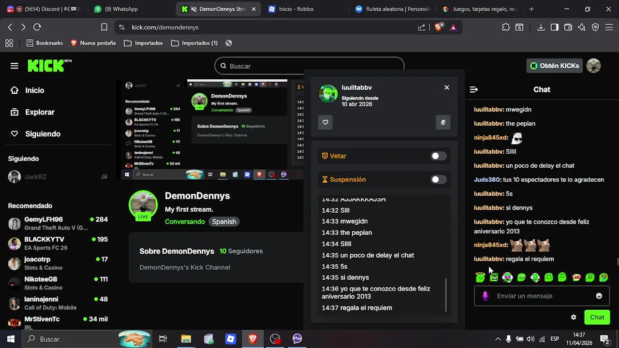Open MrStivenTc recommended channel
This screenshot has height=348, width=619.
[x=58, y=322]
